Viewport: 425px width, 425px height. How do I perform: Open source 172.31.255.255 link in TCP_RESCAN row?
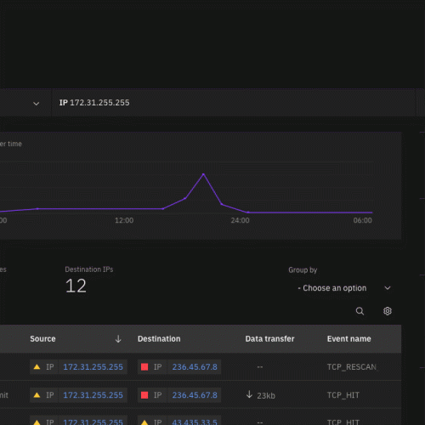point(93,367)
